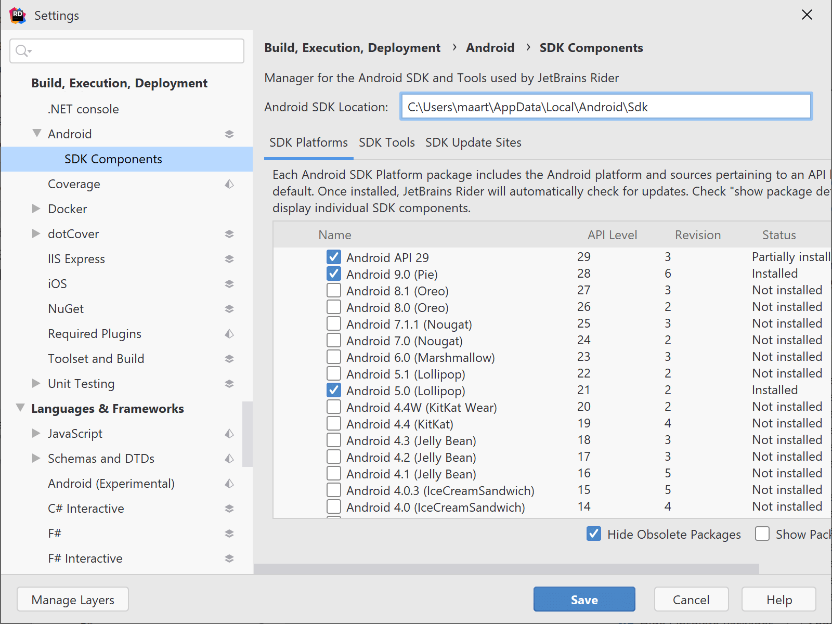
Task: Expand the Schemas and DTDs node
Action: 36,459
